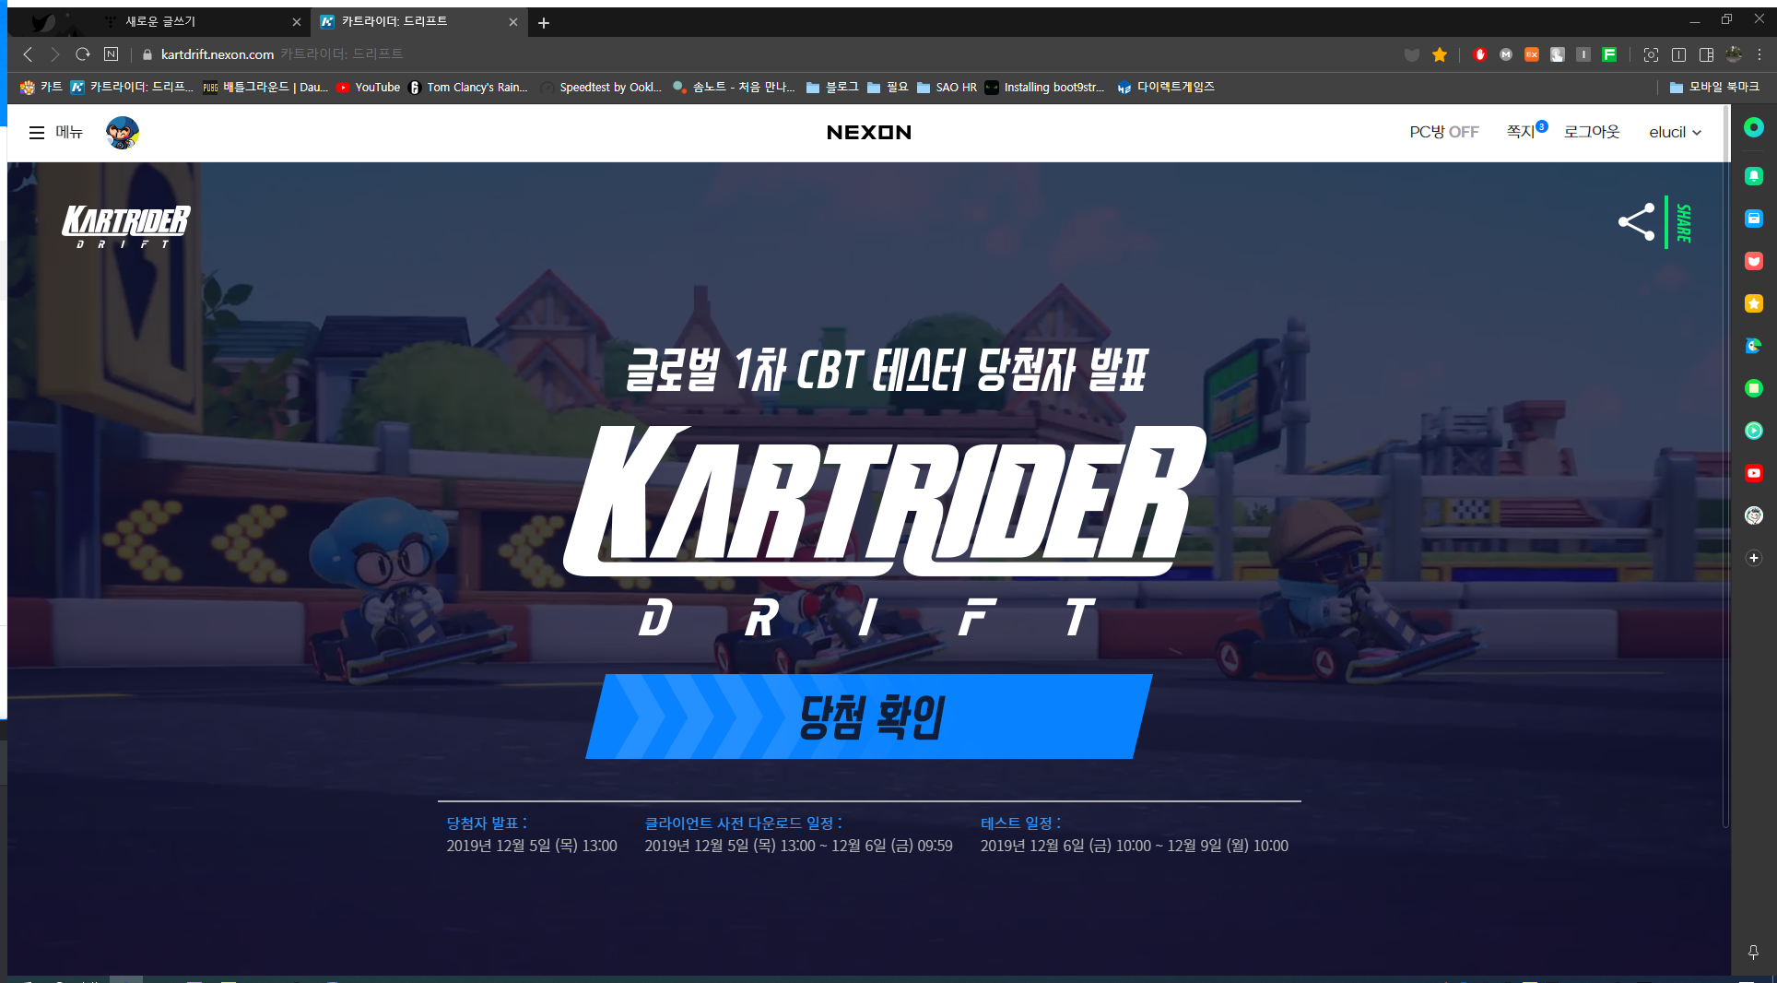Open the gray M extension icon
Viewport: 1777px width, 983px height.
[1506, 54]
